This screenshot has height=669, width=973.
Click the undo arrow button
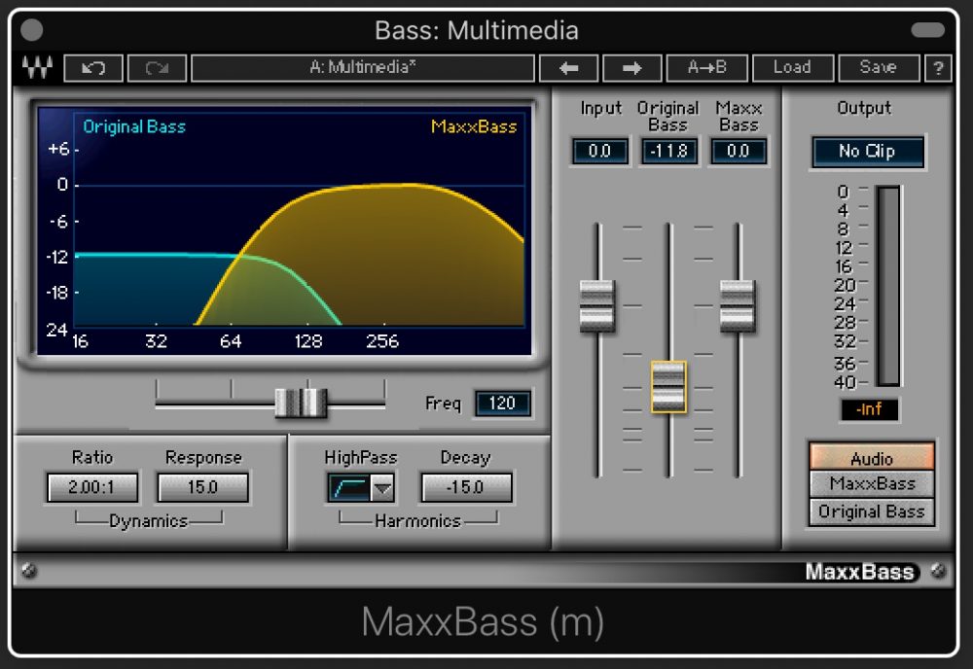93,68
